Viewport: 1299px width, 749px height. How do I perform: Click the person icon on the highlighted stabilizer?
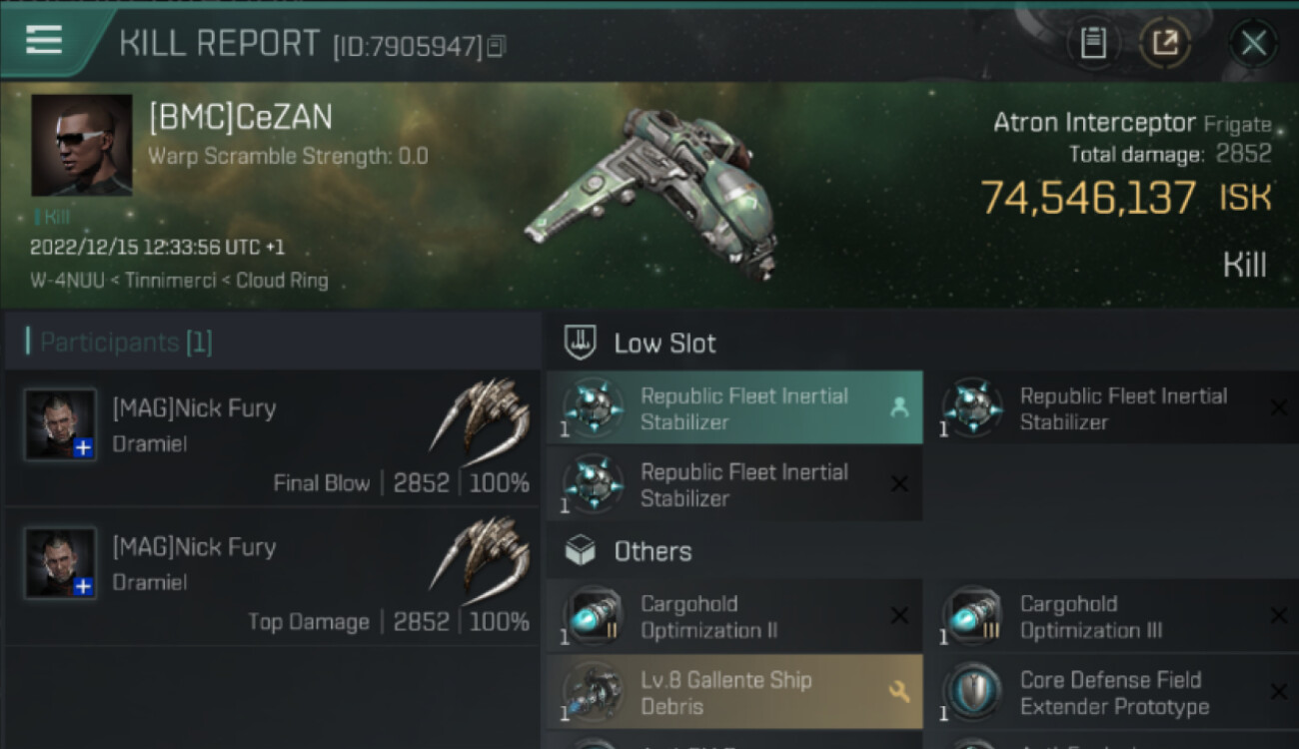pos(899,407)
